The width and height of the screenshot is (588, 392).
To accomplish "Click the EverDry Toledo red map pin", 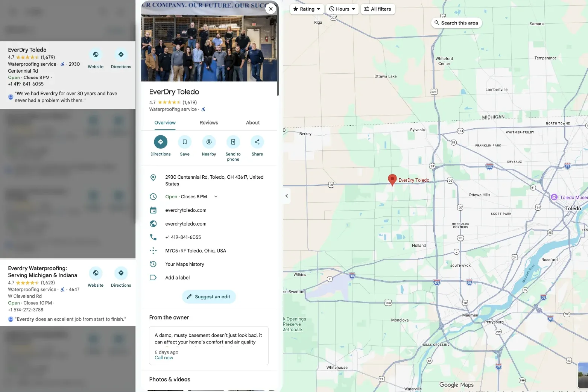I will point(392,180).
